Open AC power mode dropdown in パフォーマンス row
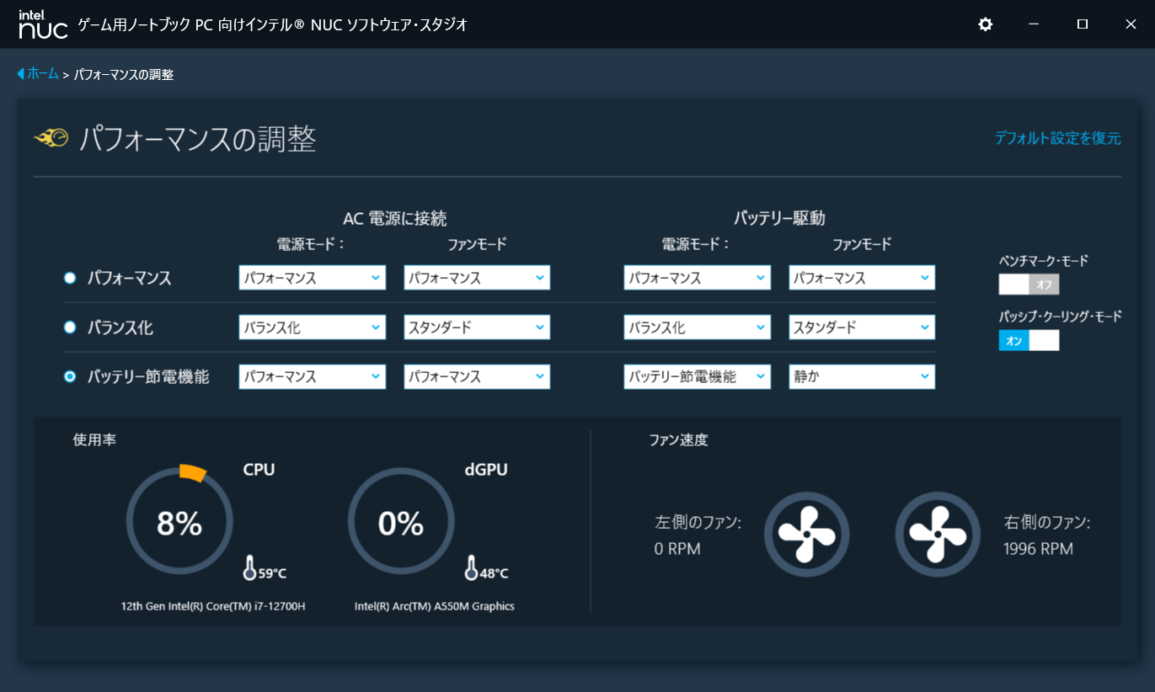Image resolution: width=1155 pixels, height=692 pixels. pos(313,278)
